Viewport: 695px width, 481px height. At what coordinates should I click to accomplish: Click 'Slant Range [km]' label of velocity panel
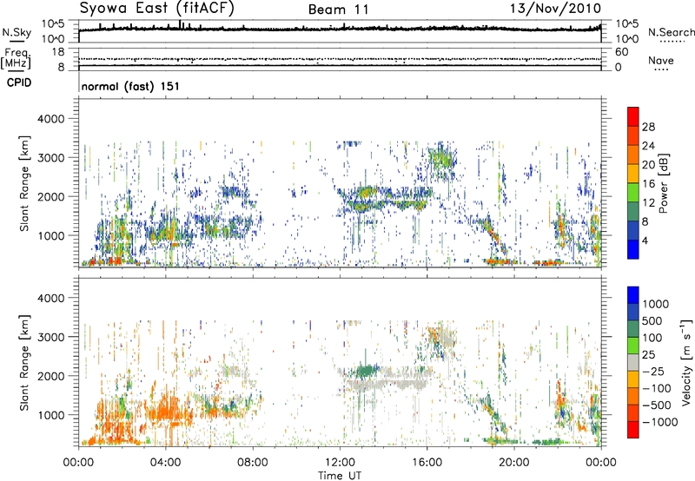click(24, 363)
